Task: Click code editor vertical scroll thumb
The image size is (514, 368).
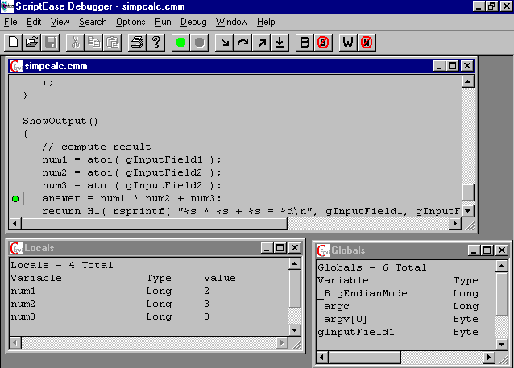Action: click(468, 192)
